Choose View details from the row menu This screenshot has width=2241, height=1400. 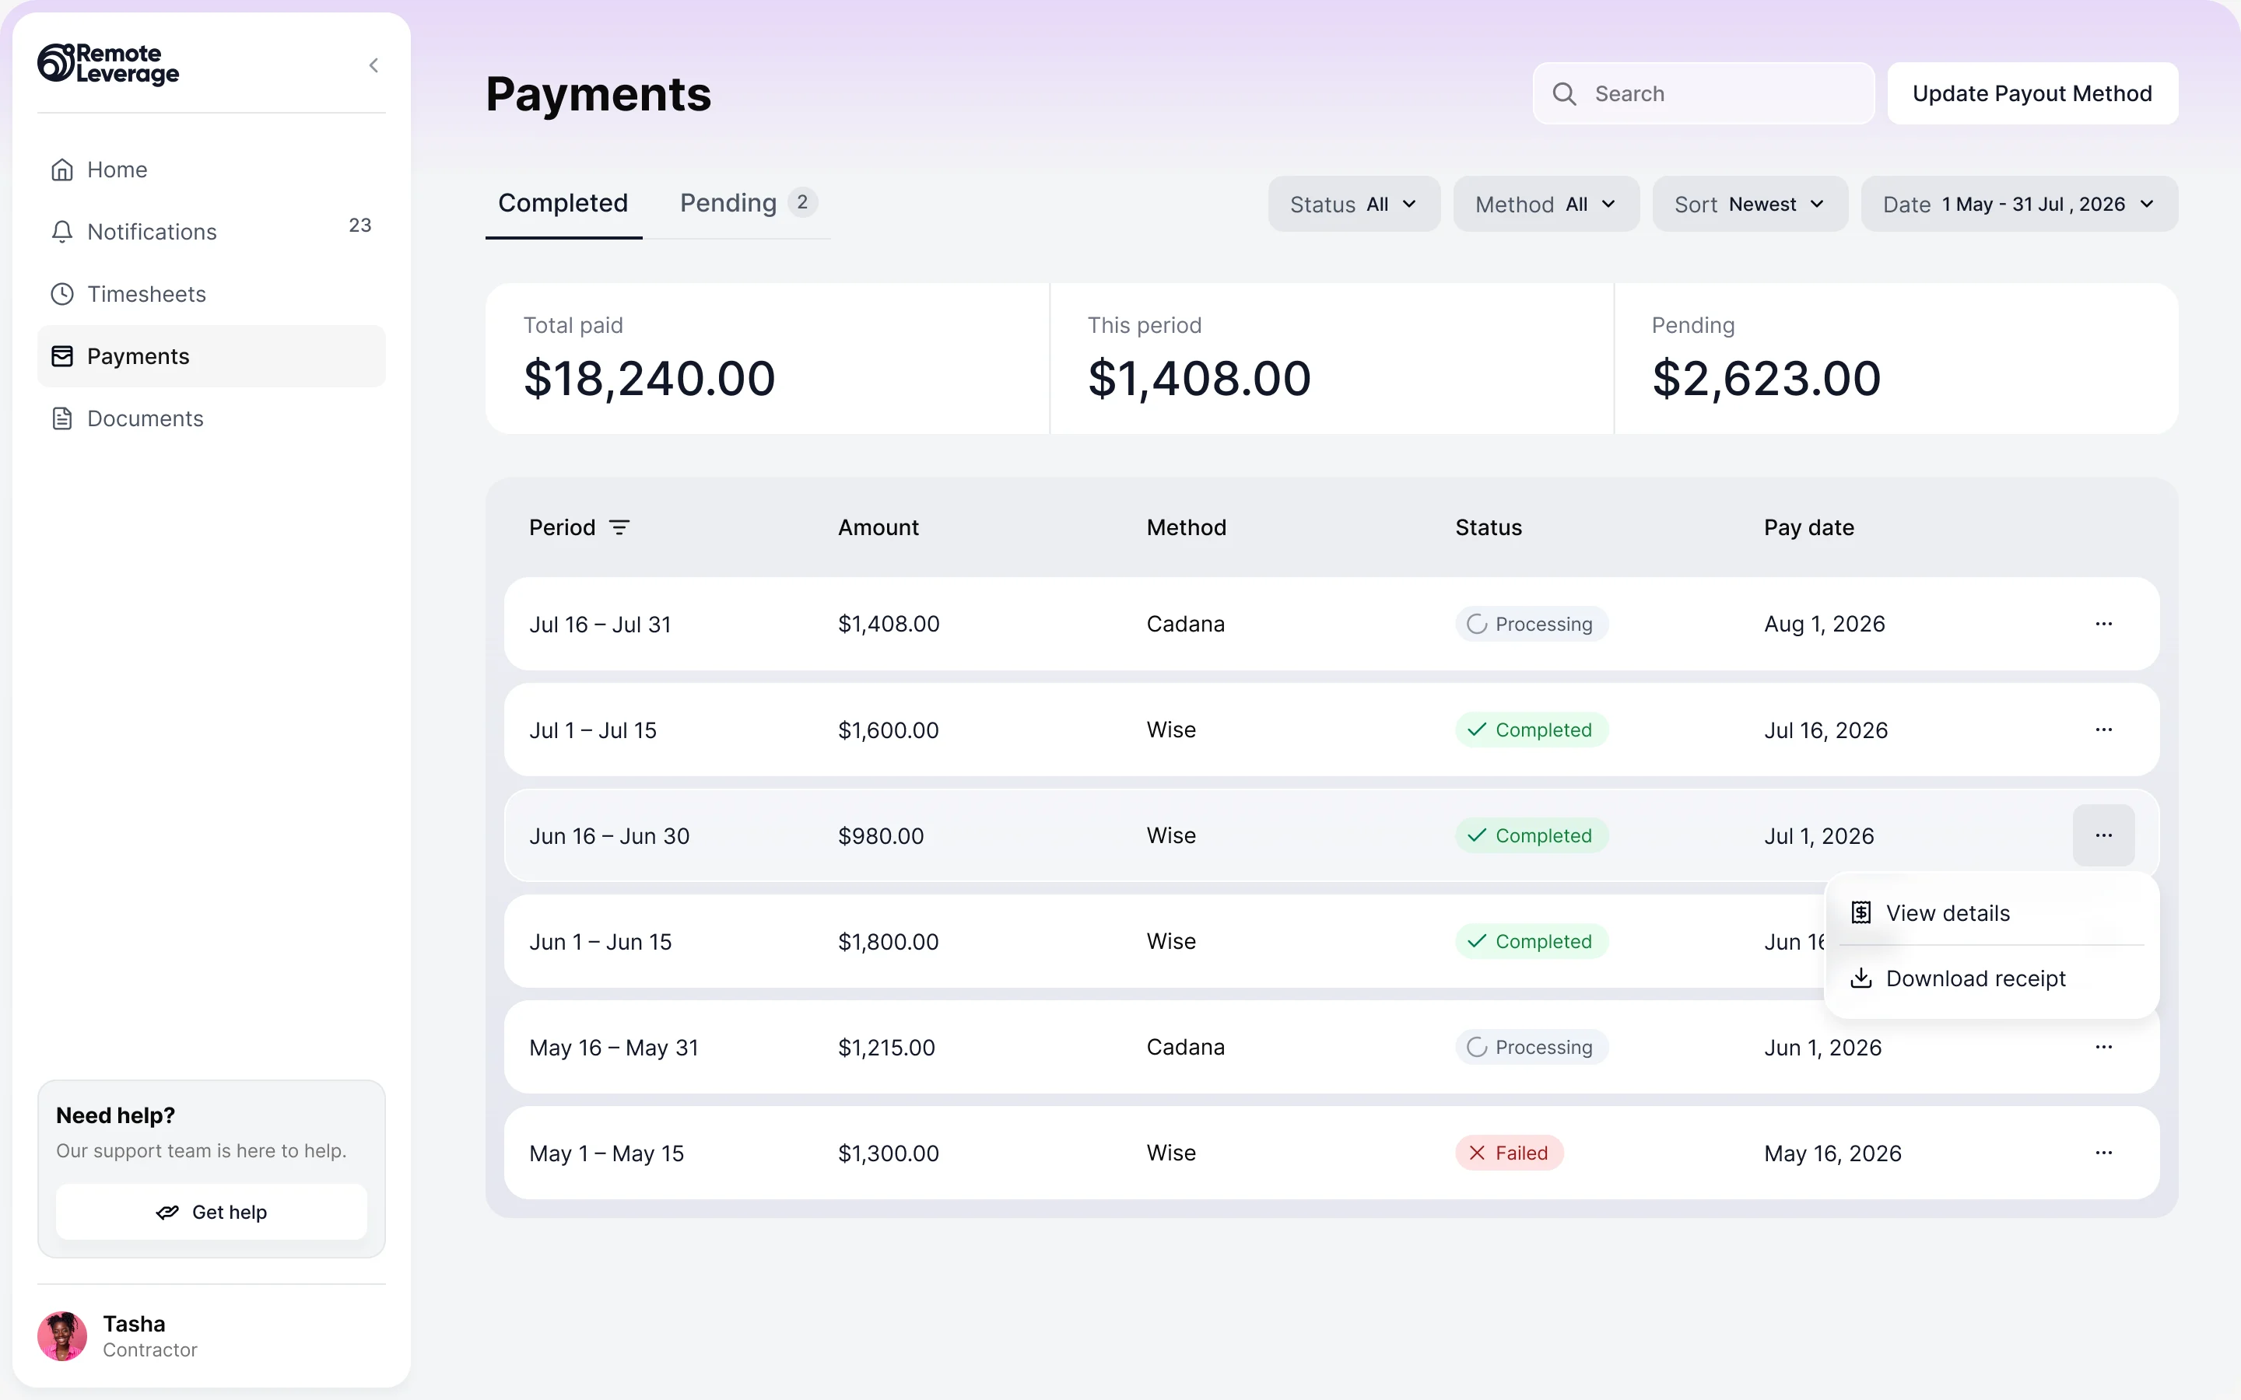tap(1991, 913)
